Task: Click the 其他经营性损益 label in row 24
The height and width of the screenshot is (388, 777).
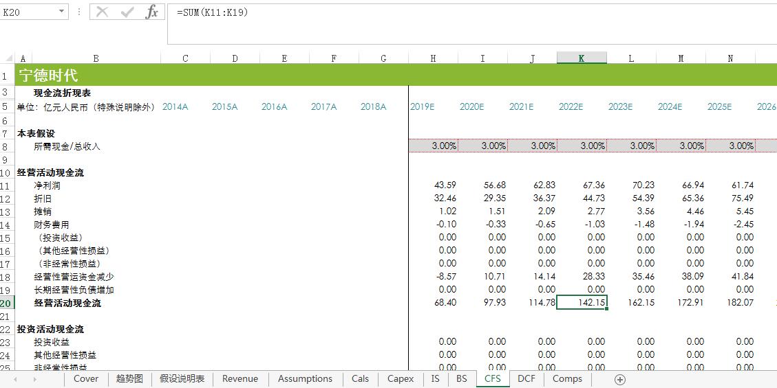Action: [65, 355]
